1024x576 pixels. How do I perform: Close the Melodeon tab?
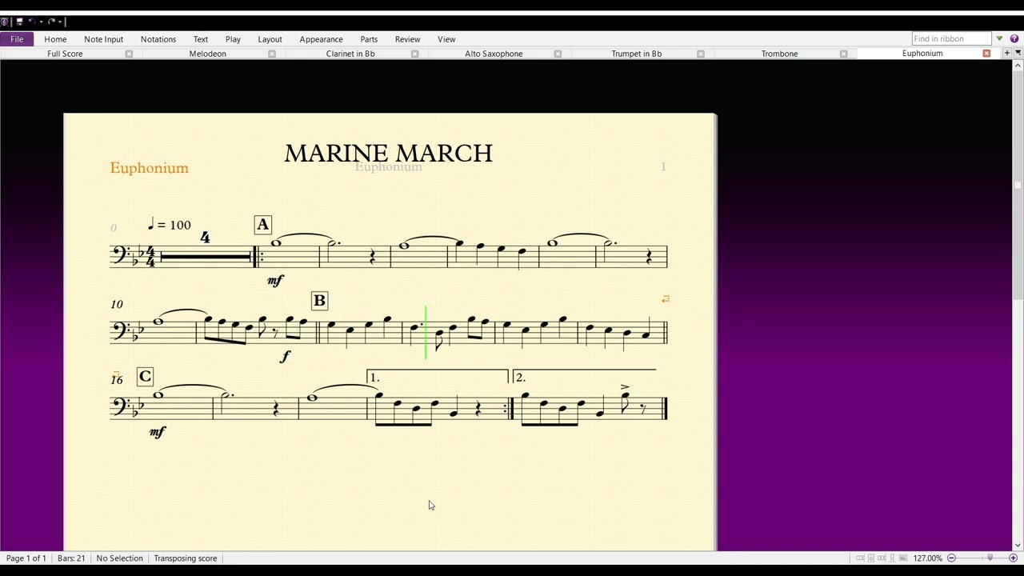pos(272,54)
